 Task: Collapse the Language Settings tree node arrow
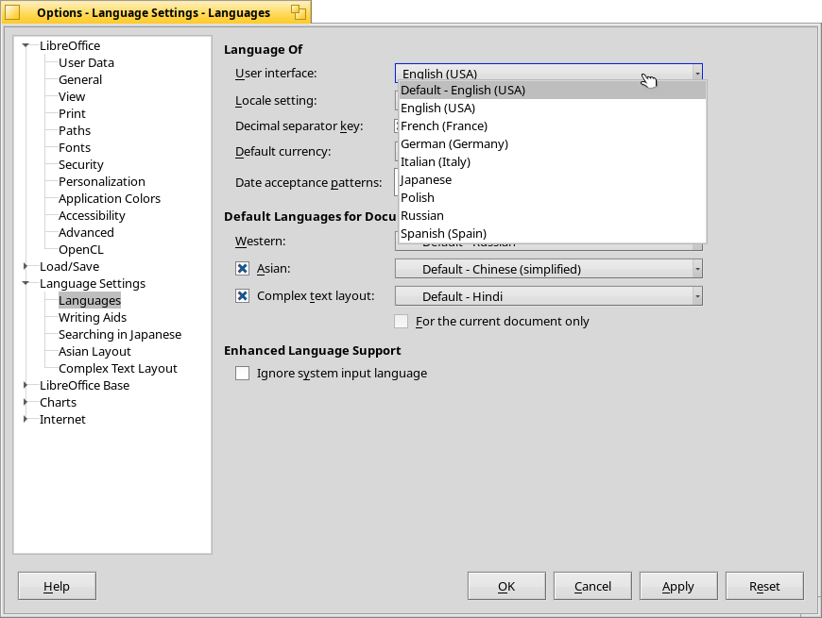click(x=26, y=283)
